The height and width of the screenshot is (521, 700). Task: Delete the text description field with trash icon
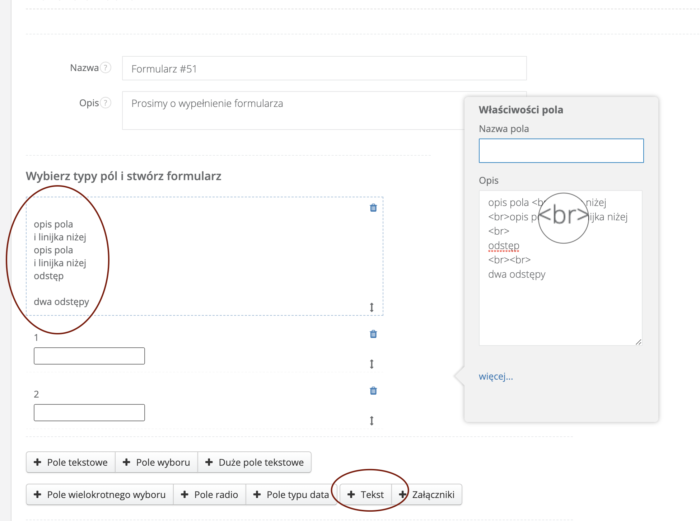point(373,208)
